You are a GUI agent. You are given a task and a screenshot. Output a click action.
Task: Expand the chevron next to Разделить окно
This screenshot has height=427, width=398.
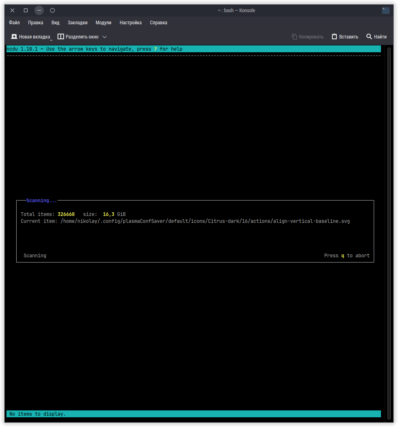click(105, 37)
